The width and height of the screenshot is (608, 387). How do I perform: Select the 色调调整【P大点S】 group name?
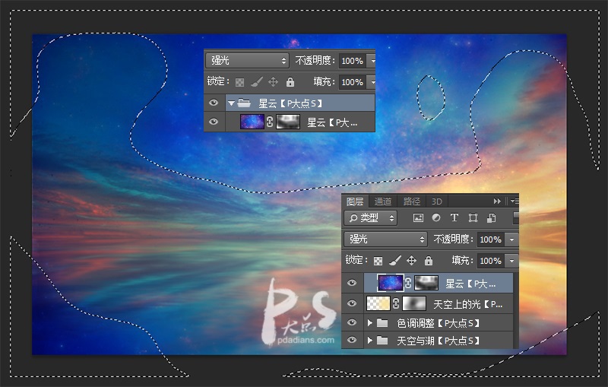pyautogui.click(x=439, y=323)
